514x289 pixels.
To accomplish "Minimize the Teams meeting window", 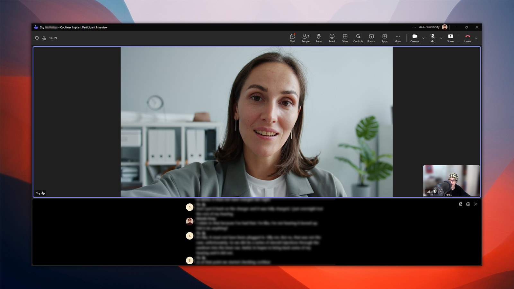I will pyautogui.click(x=456, y=27).
